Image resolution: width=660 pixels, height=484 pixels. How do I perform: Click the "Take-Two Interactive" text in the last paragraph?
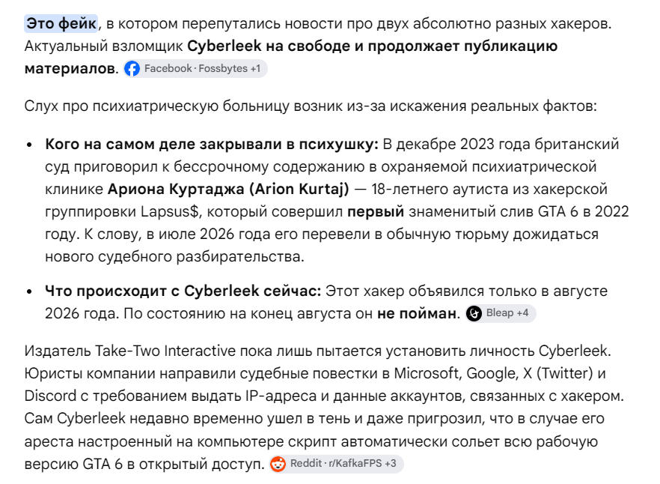pos(166,351)
